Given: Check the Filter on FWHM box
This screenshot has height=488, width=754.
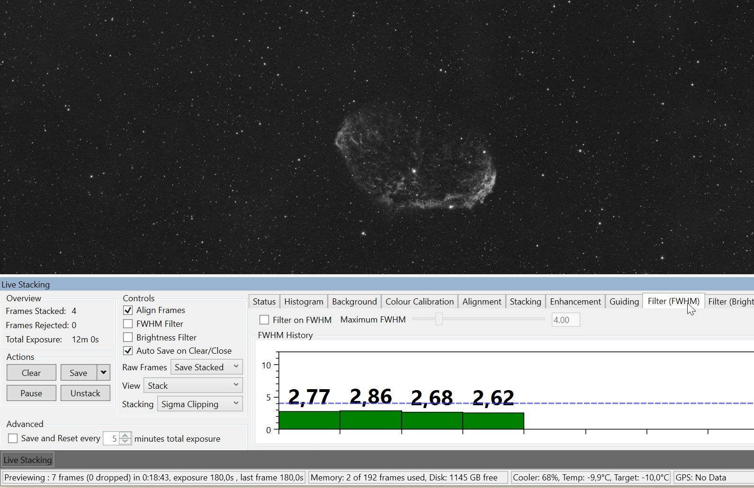Looking at the screenshot, I should point(264,320).
